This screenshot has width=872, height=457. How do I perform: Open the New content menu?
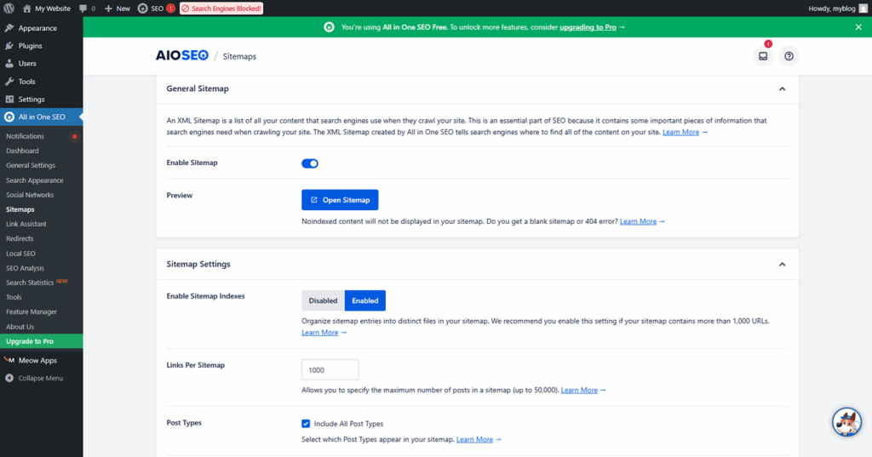coord(118,9)
